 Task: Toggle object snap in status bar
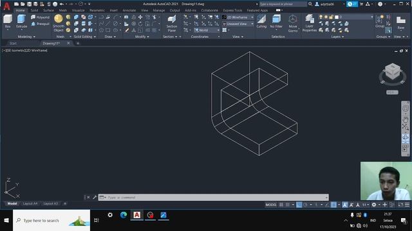pyautogui.click(x=333, y=205)
